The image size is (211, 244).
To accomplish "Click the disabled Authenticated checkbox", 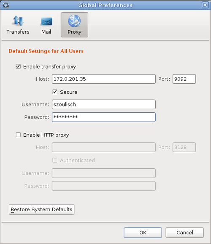I will click(55, 160).
